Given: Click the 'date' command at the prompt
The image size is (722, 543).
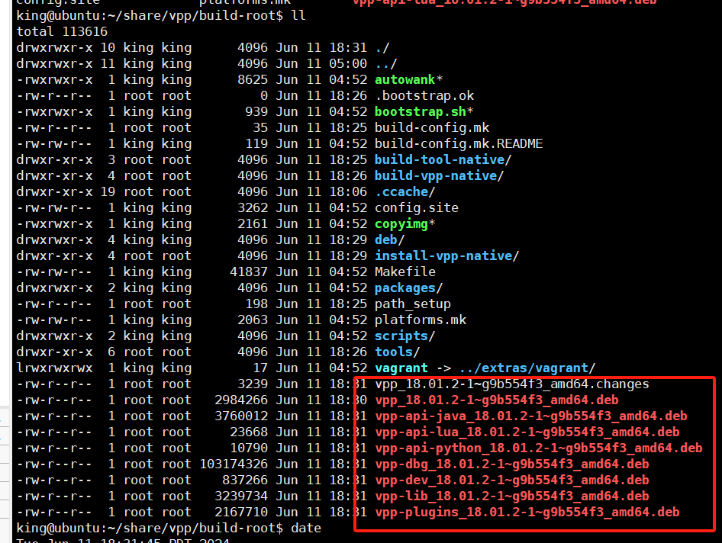Looking at the screenshot, I should tap(306, 529).
